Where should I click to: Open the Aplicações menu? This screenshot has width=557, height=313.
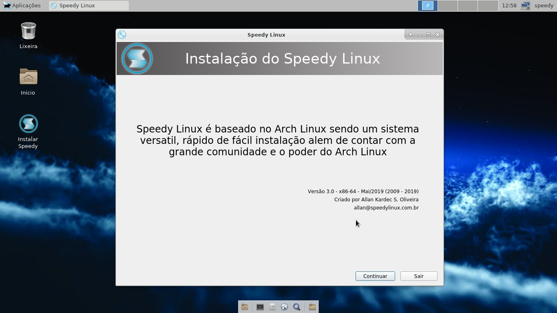[x=22, y=5]
